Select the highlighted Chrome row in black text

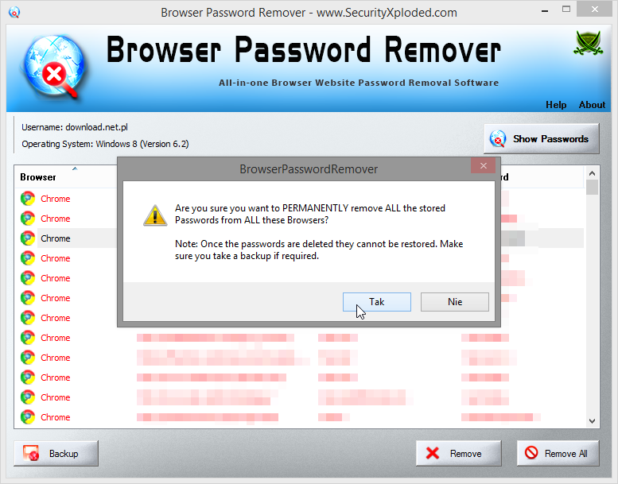[x=56, y=238]
